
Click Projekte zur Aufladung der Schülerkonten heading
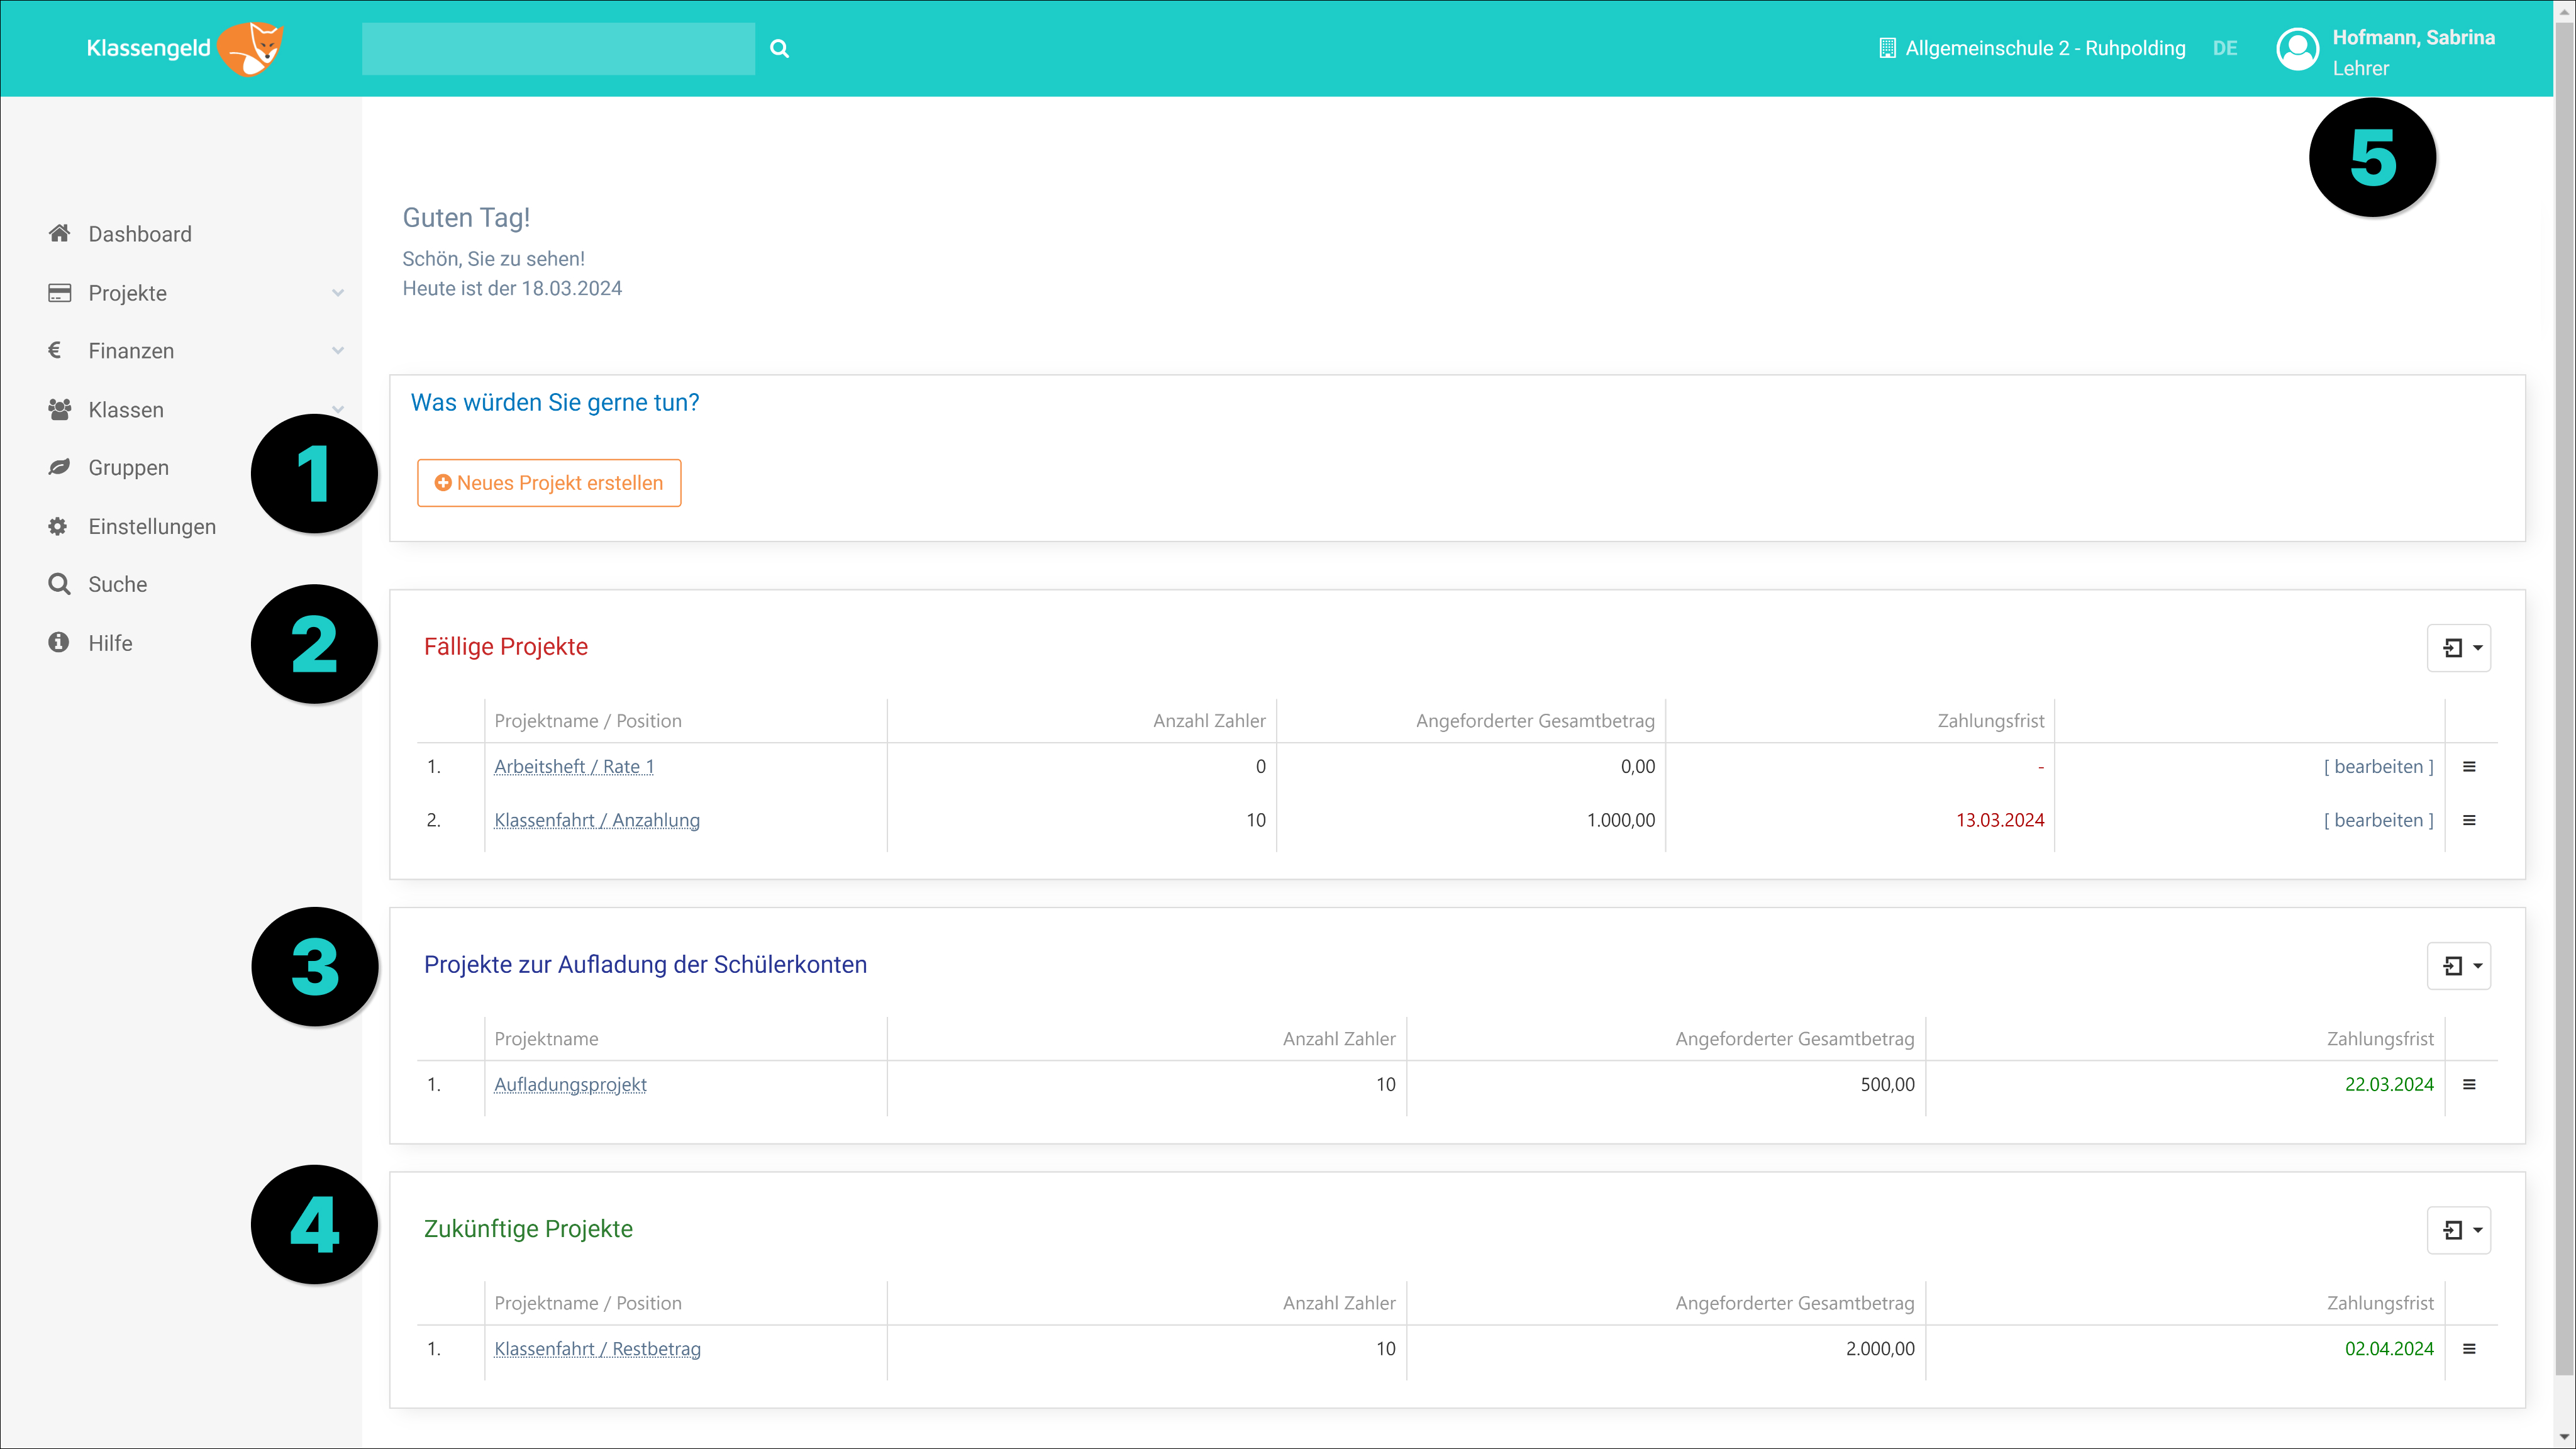(x=645, y=965)
